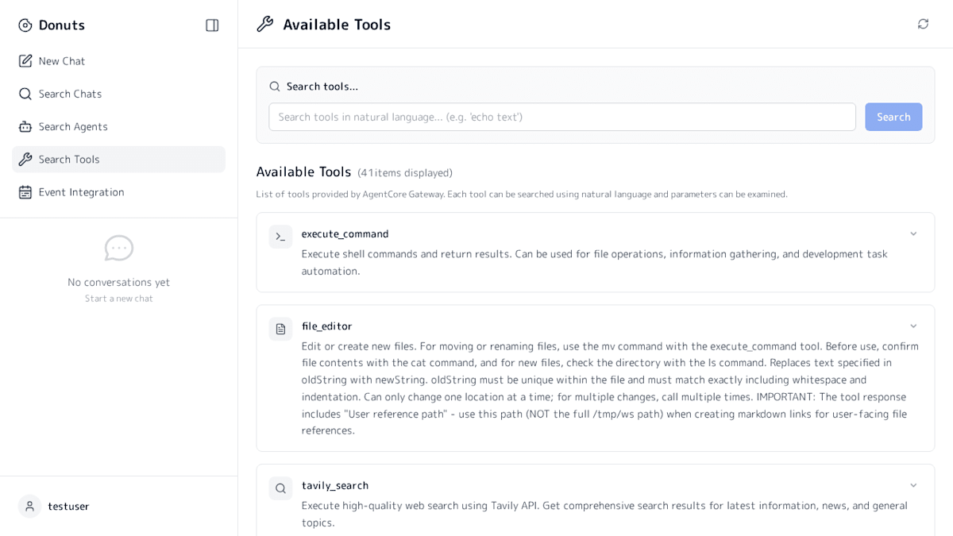Viewport: 953px width, 536px height.
Task: Click the Event Integration calendar icon
Action: click(25, 192)
